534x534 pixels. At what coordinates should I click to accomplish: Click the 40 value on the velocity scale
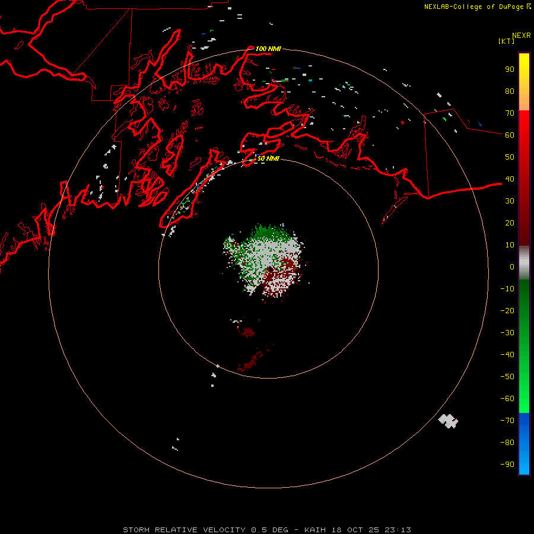tap(510, 179)
